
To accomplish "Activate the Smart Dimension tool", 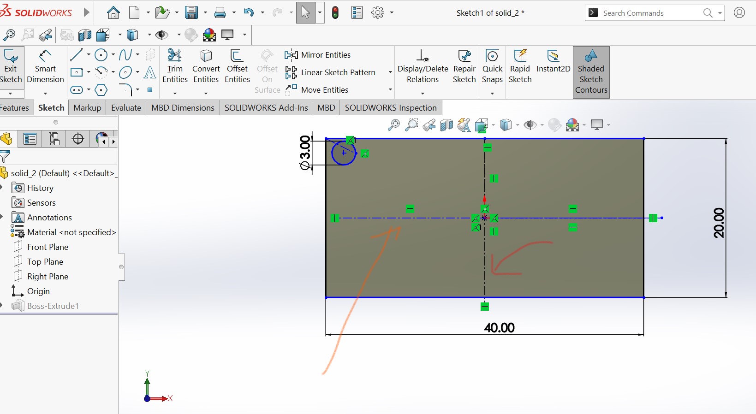I will pos(45,67).
